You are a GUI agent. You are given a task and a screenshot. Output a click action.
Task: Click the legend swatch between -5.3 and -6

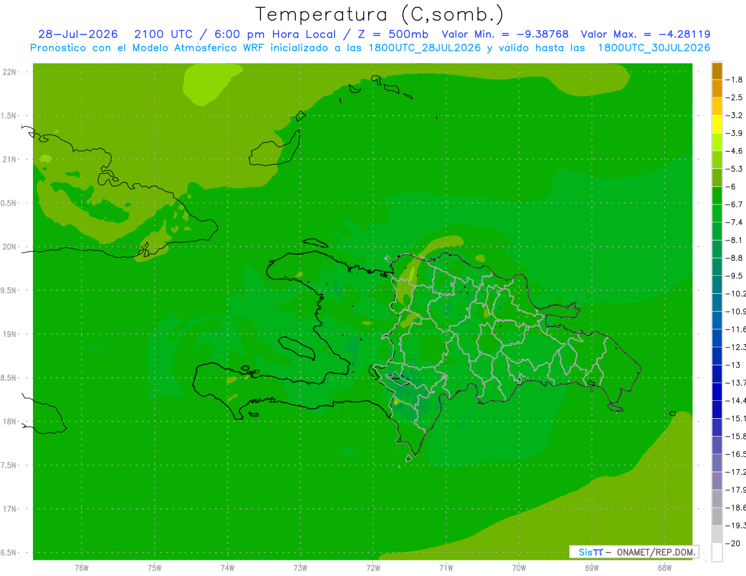717,178
